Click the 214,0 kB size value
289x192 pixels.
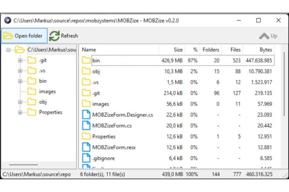[x=173, y=93]
